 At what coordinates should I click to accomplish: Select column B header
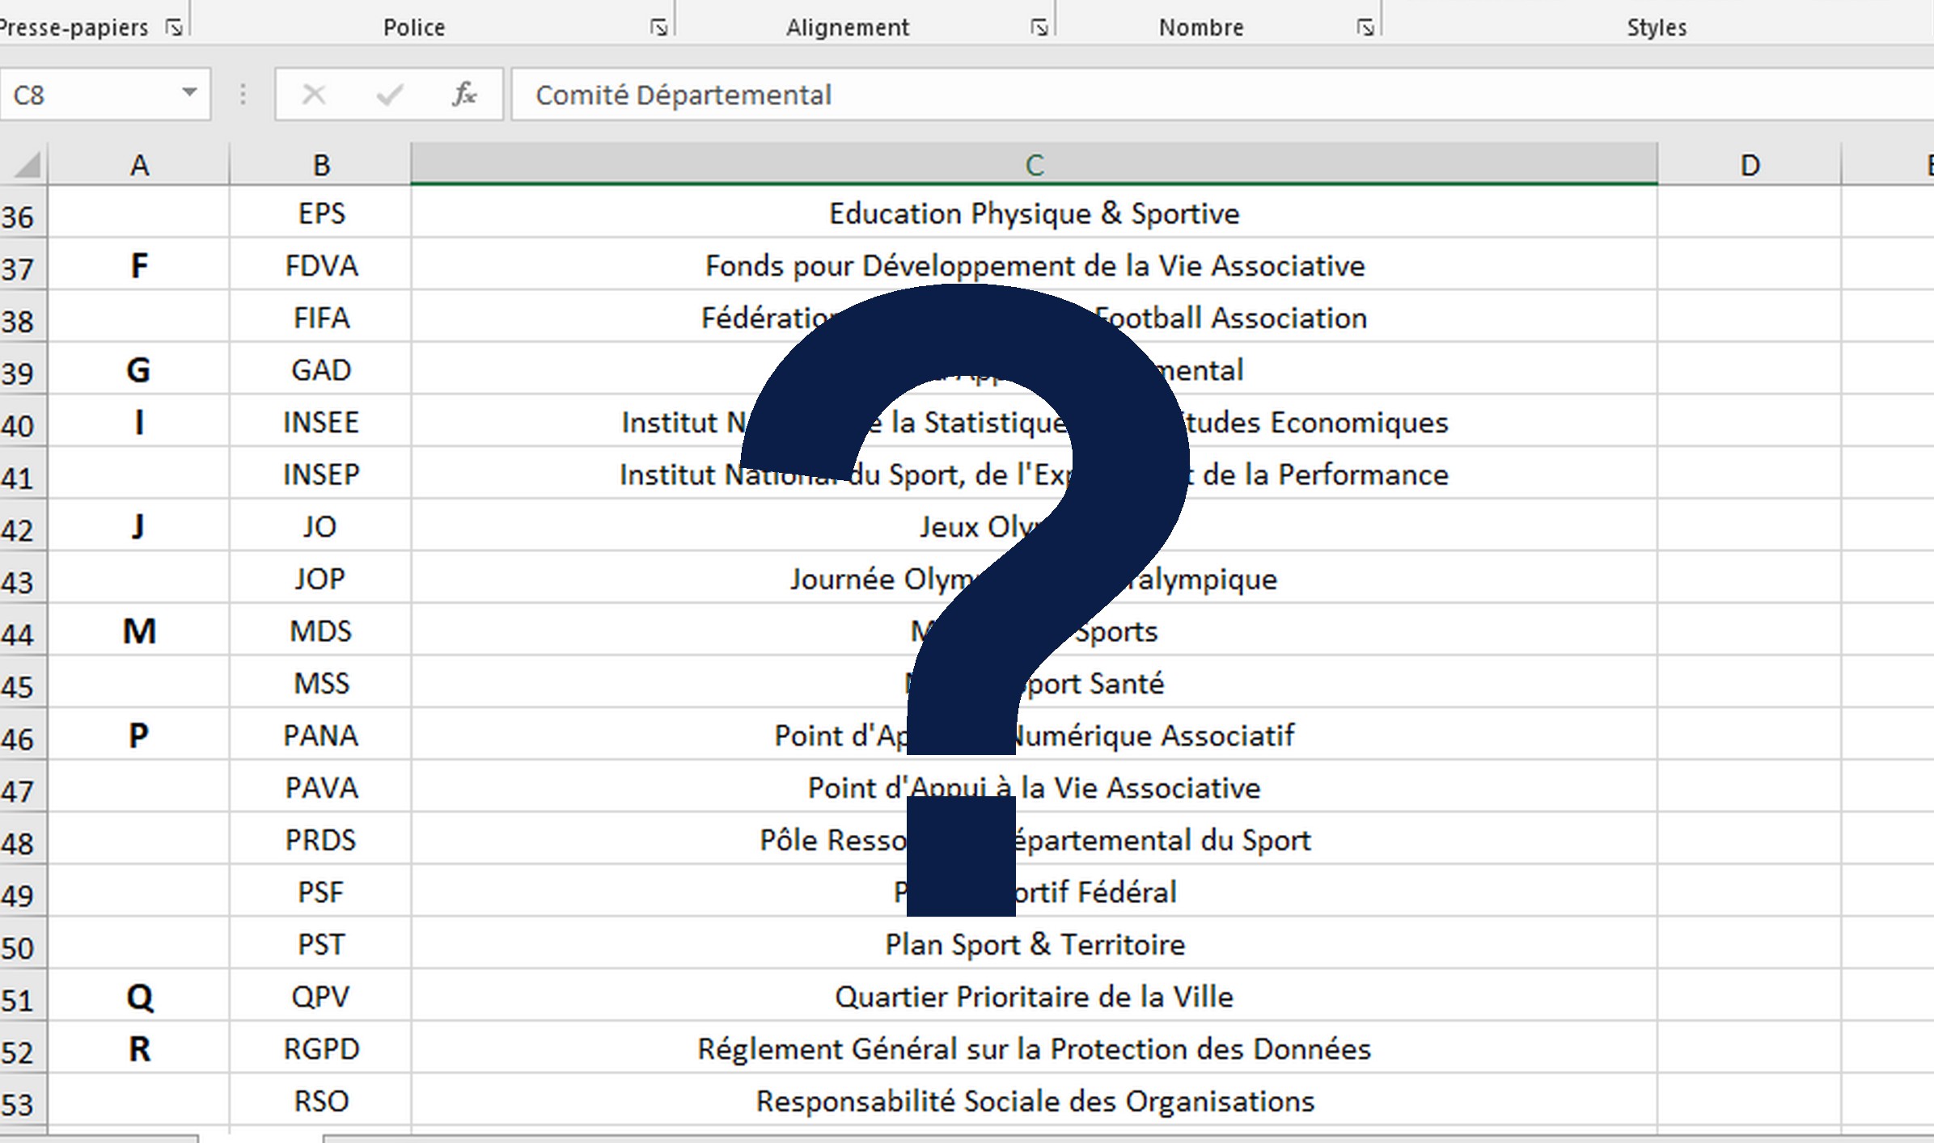click(x=321, y=166)
